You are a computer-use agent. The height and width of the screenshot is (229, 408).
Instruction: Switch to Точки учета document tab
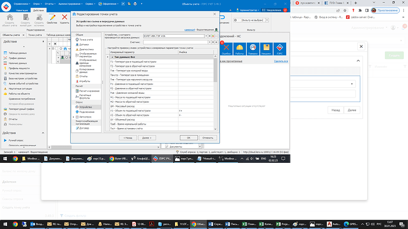pos(35,35)
